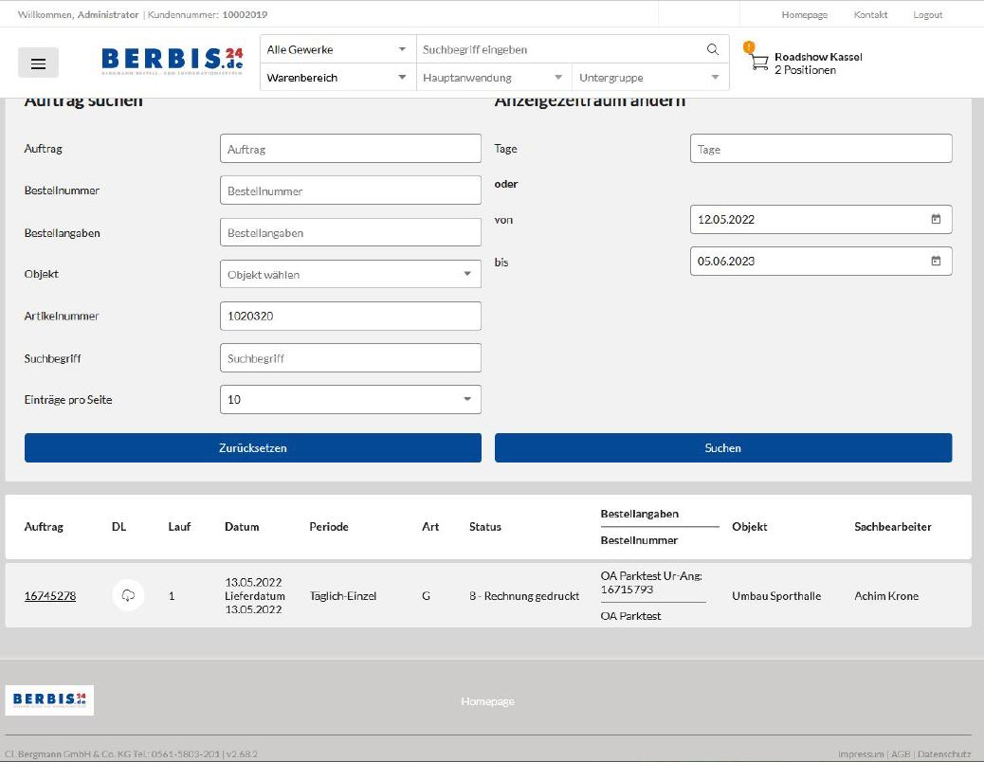Click the Auftrag input field
The width and height of the screenshot is (984, 762).
[350, 149]
